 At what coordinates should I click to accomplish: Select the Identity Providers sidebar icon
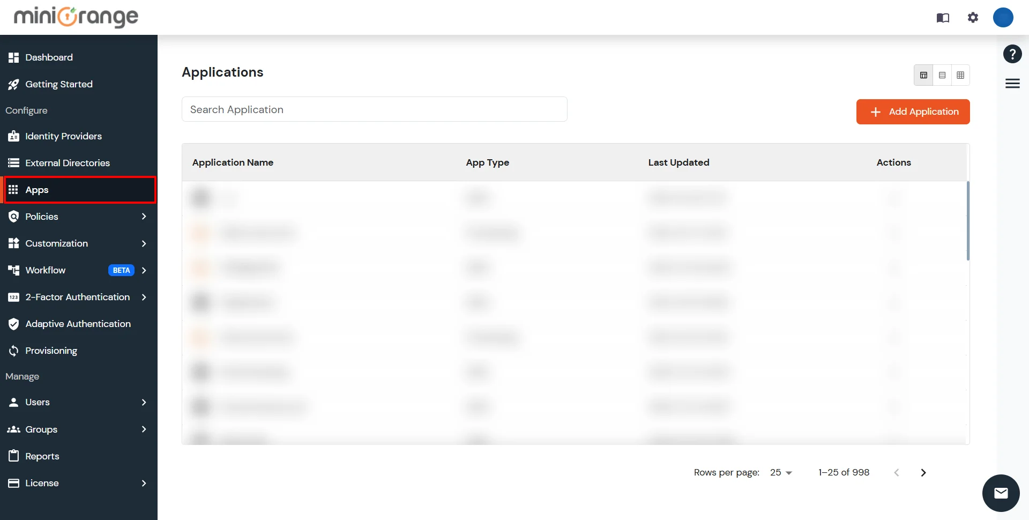(14, 136)
